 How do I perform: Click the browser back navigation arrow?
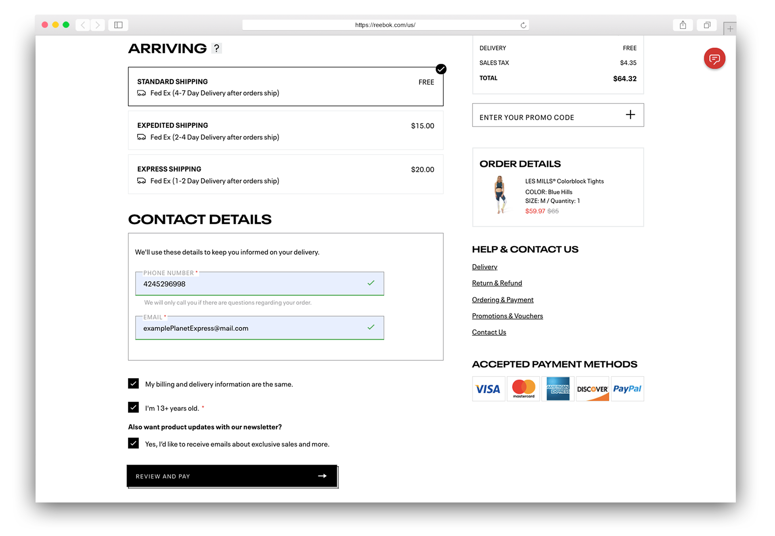pyautogui.click(x=83, y=25)
